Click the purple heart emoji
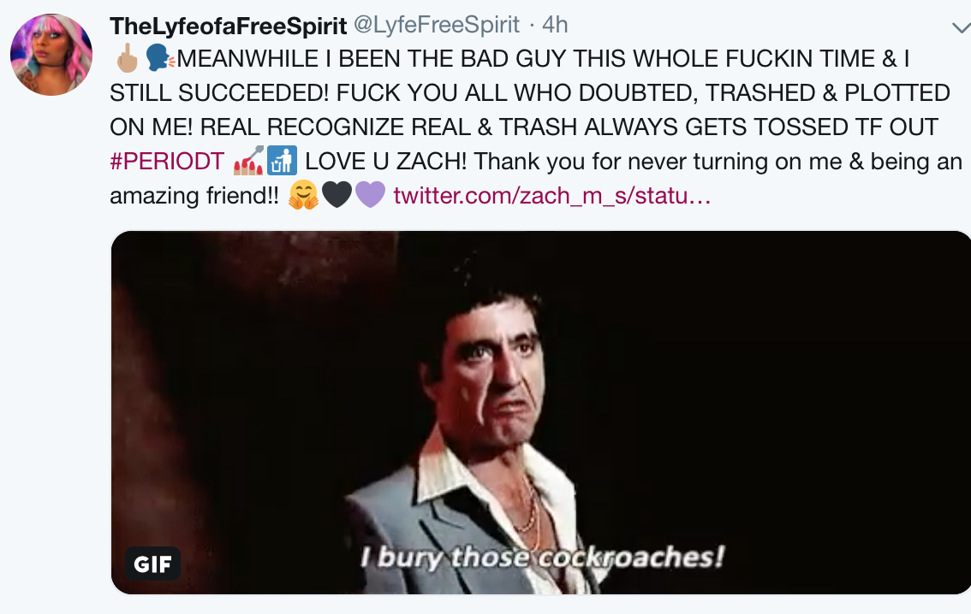Viewport: 971px width, 614px height. [x=370, y=195]
